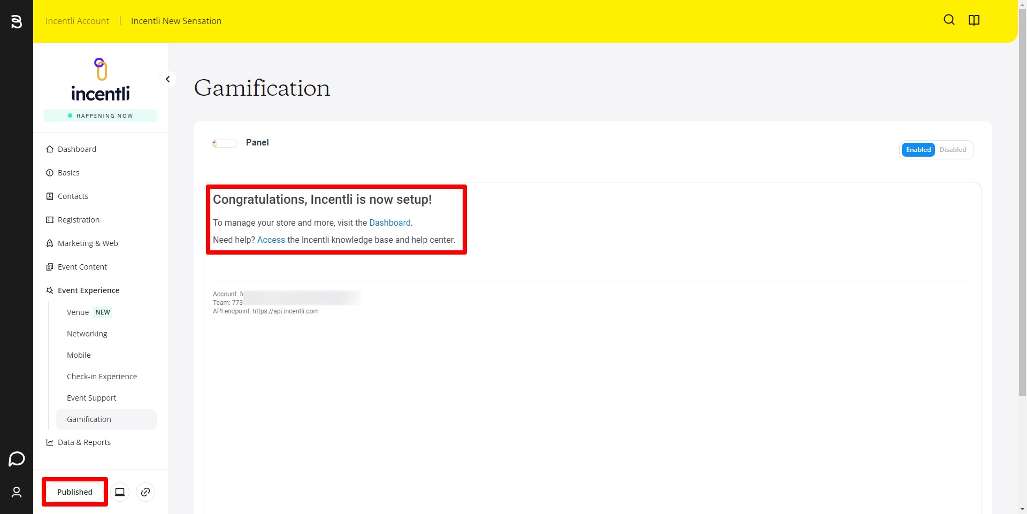Click the Dashboard home icon

coord(50,149)
